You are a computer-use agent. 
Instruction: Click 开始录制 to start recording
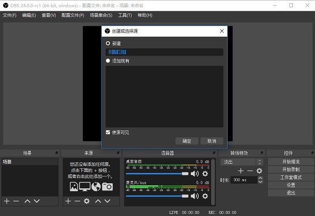pos(291,170)
